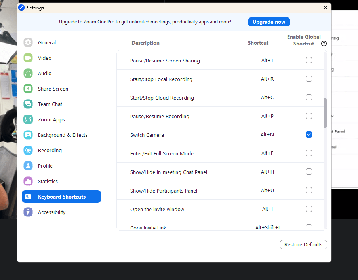Click Restore Defaults button
The height and width of the screenshot is (280, 358).
click(x=303, y=245)
